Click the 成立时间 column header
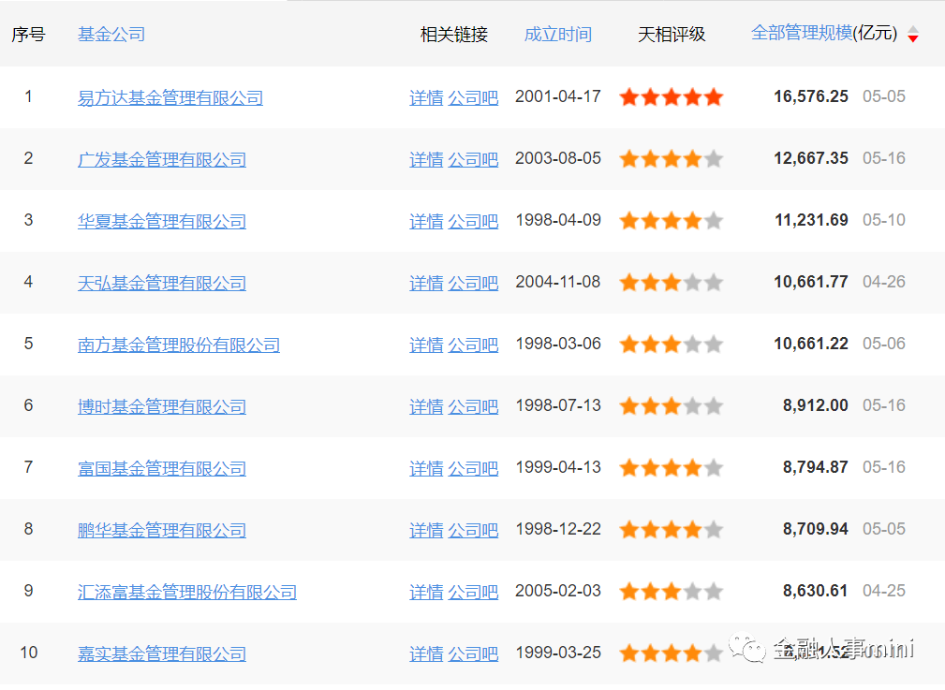 coord(558,35)
